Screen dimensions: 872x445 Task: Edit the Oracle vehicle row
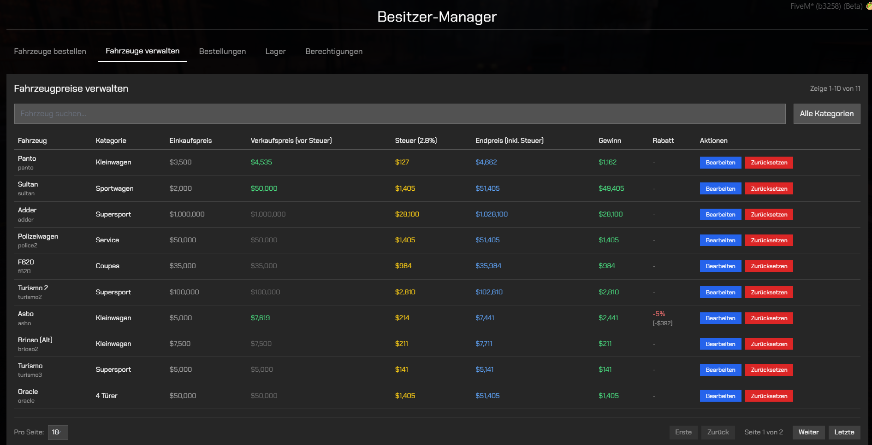click(720, 396)
